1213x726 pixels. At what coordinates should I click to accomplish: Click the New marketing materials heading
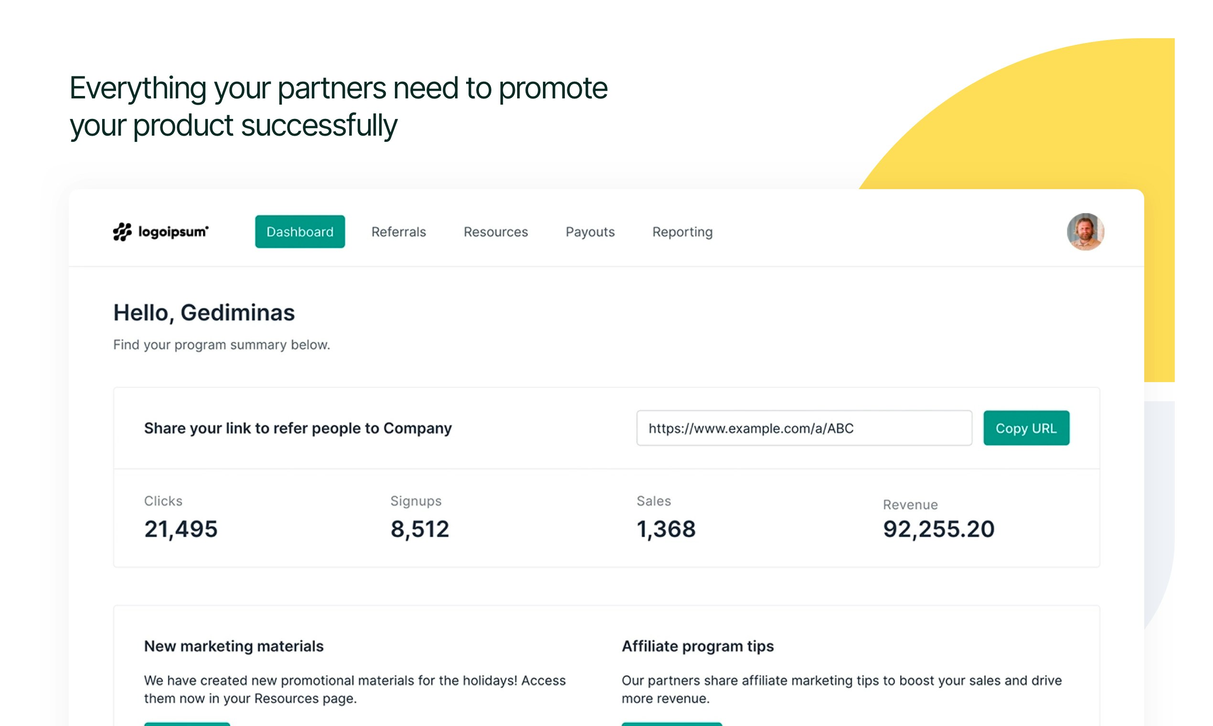coord(234,646)
